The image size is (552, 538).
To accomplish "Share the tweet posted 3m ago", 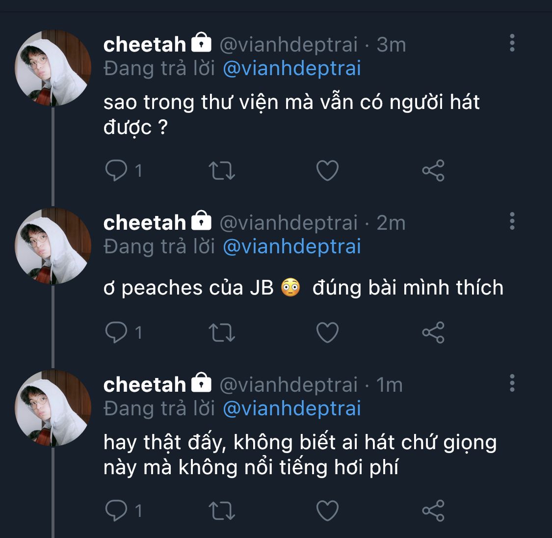I will pyautogui.click(x=433, y=171).
